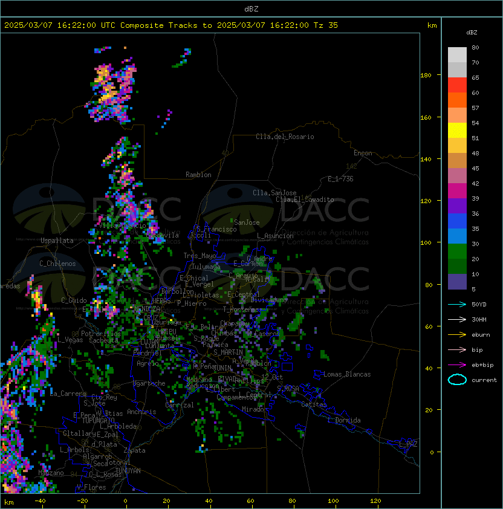Click the cyan current ellipse icon
The height and width of the screenshot is (509, 503).
[457, 380]
